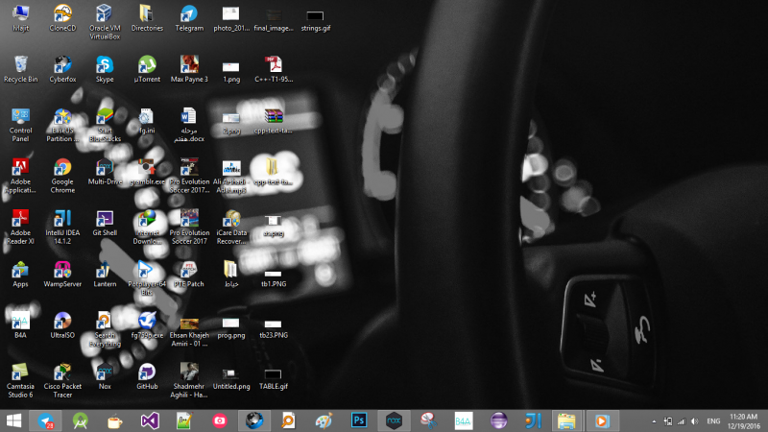This screenshot has height=432, width=768.
Task: Launch Android Studio from taskbar
Action: 81,420
